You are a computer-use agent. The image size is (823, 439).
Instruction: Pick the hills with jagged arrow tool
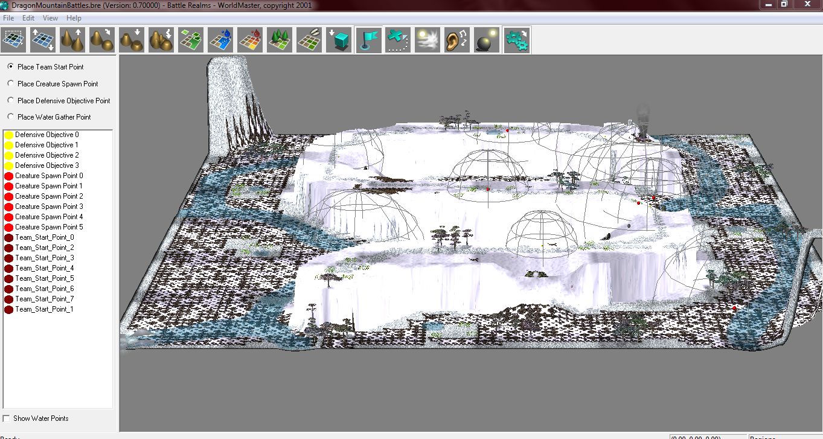(161, 40)
